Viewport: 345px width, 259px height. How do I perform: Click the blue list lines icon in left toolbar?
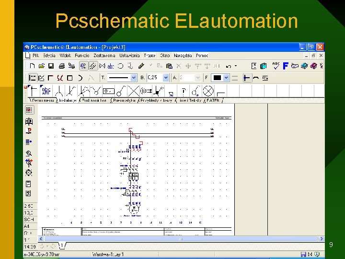[x=29, y=142]
